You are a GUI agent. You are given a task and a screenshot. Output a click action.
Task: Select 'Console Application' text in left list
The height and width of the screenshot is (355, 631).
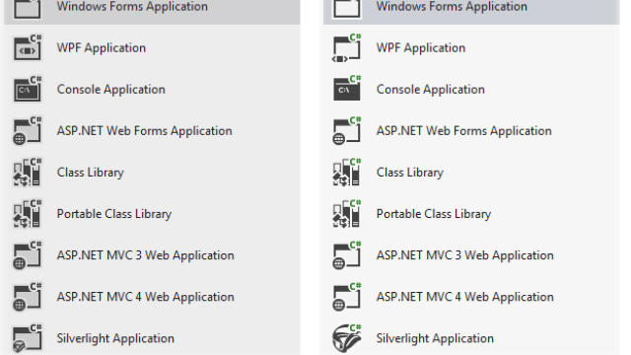click(x=111, y=90)
